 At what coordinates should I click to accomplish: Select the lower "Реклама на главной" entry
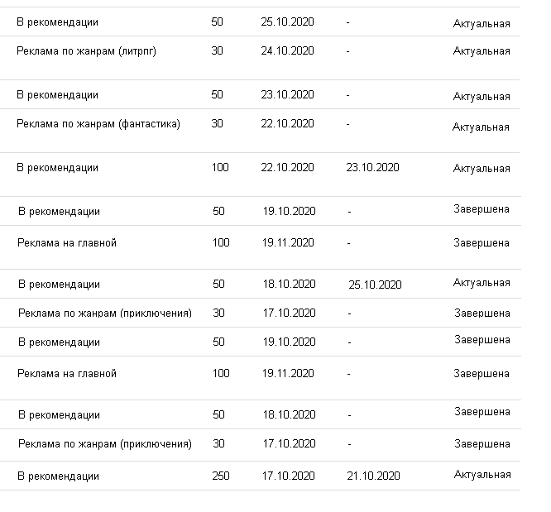pos(67,374)
